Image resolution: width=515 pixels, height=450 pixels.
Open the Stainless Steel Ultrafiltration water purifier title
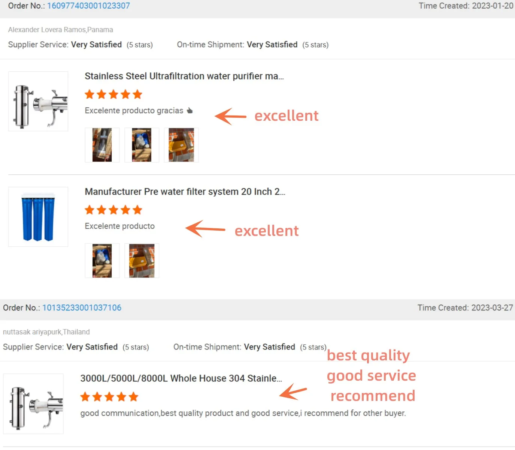[184, 76]
